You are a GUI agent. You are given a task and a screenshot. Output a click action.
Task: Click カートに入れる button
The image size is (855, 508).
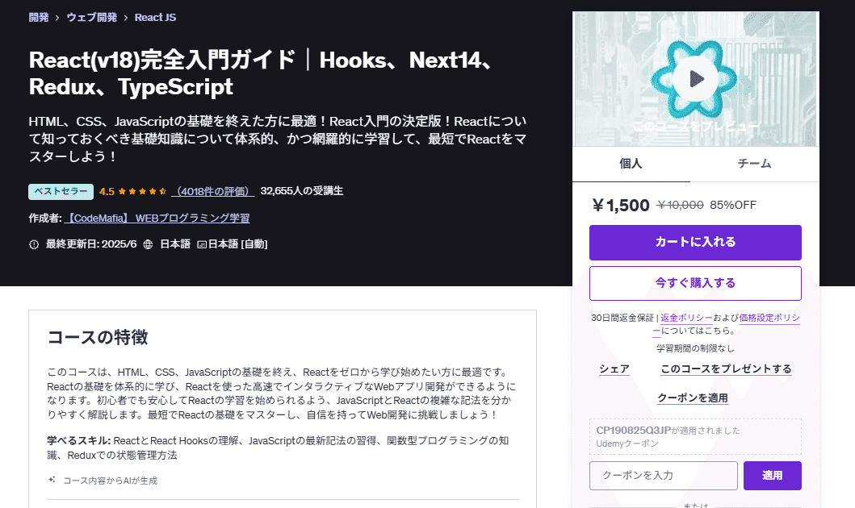(x=695, y=243)
